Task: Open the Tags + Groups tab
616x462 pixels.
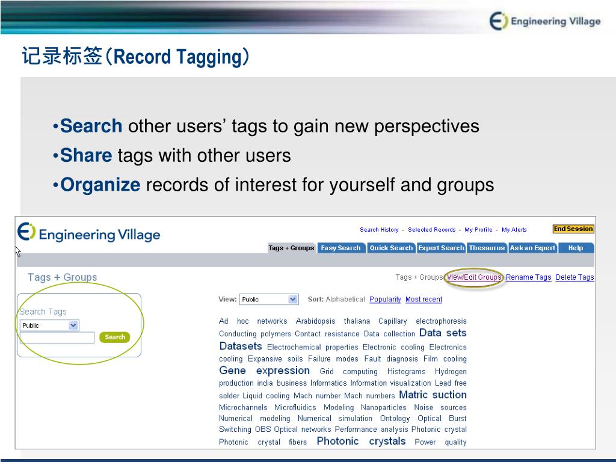Action: tap(291, 248)
